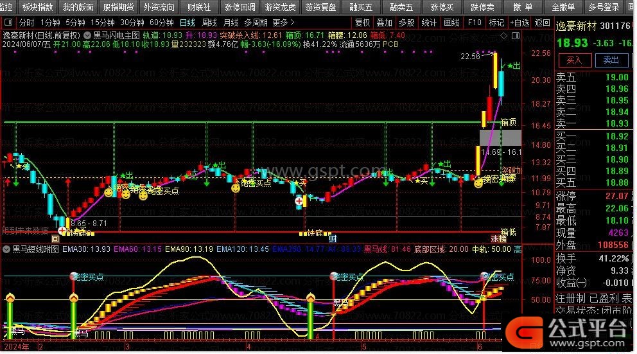
Task: Click the 叠加 overlay button
Action: [384, 22]
